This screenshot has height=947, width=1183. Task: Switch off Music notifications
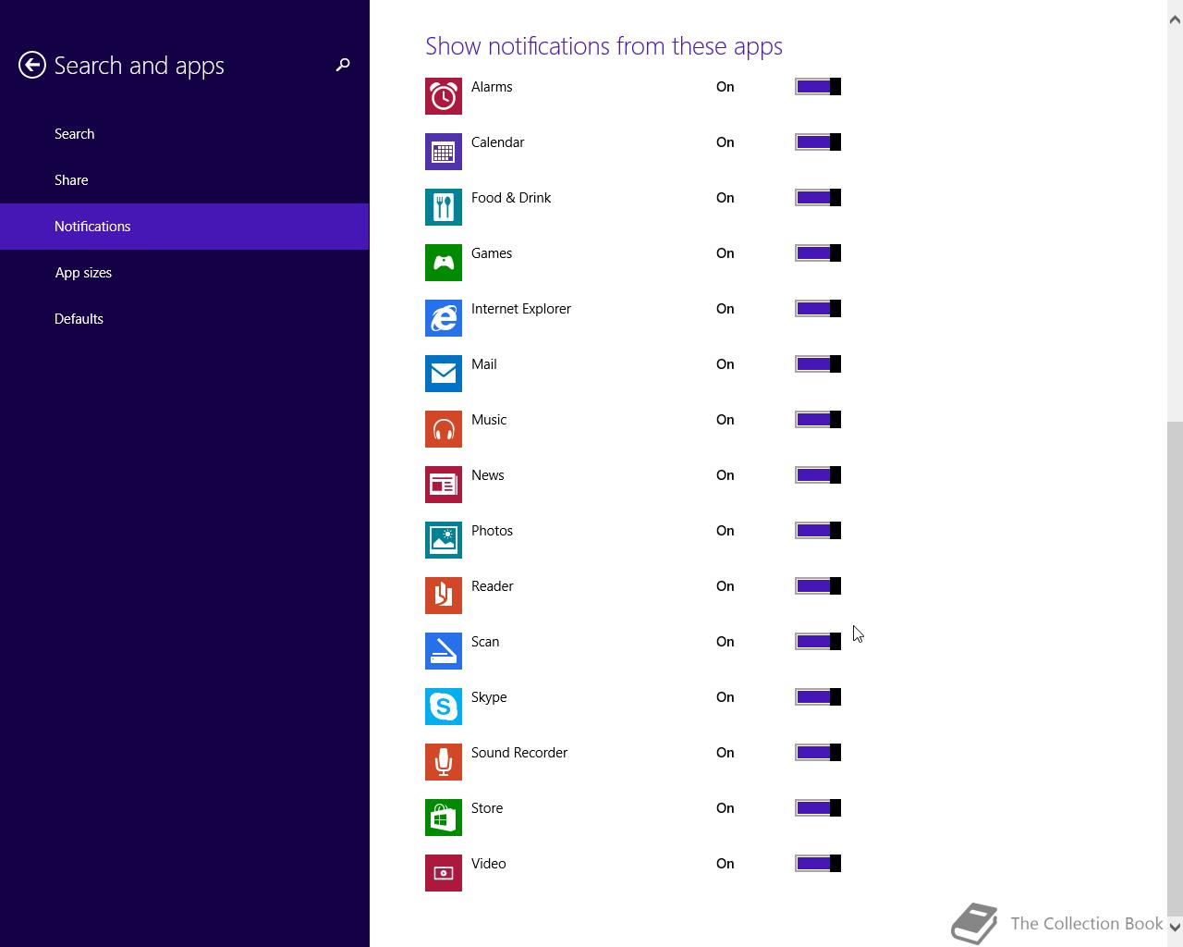818,420
